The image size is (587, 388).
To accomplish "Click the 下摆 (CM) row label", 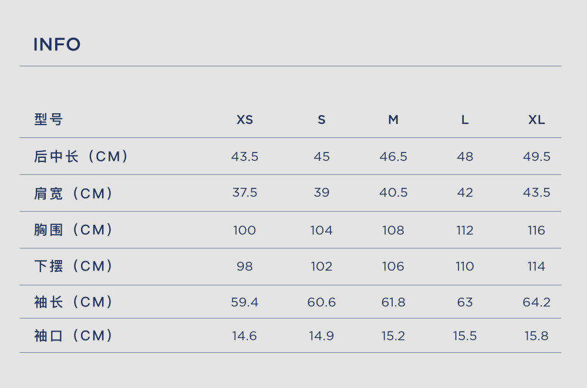I will point(73,266).
